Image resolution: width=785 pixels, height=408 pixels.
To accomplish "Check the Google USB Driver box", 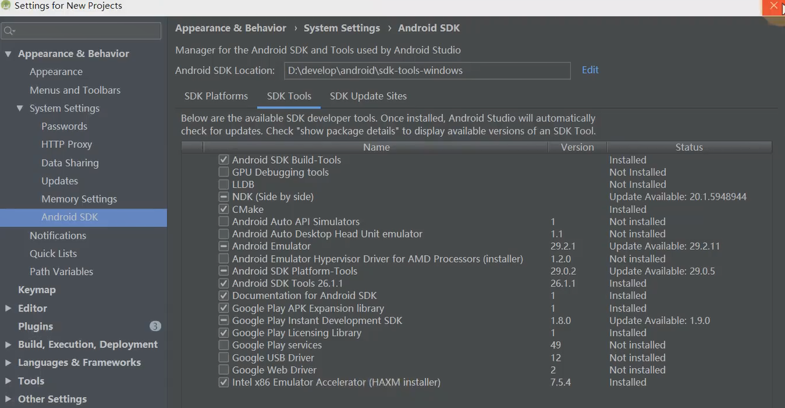I will [x=224, y=358].
